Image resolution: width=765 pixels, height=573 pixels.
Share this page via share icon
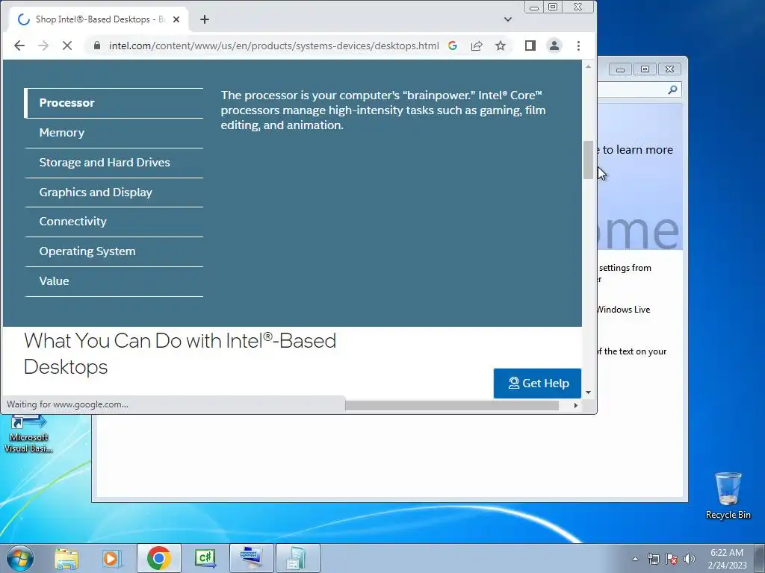[x=477, y=46]
